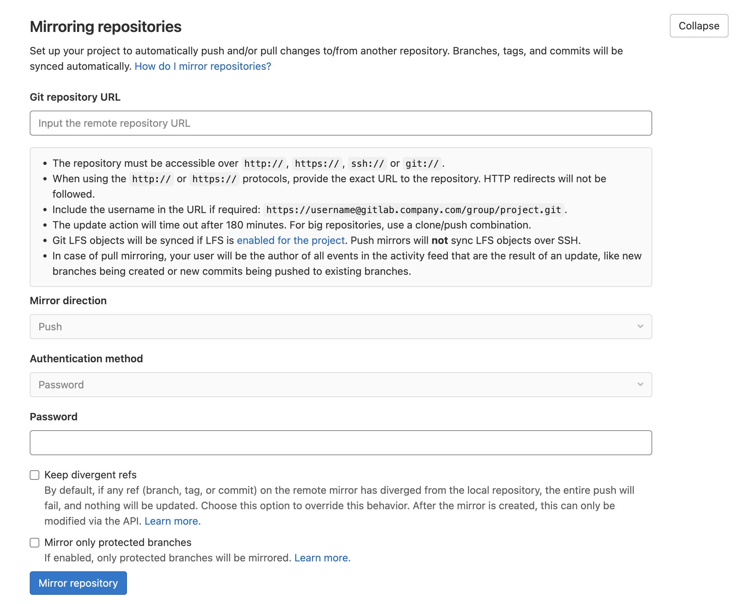
Task: Click the git:// protocol code text
Action: coord(422,163)
